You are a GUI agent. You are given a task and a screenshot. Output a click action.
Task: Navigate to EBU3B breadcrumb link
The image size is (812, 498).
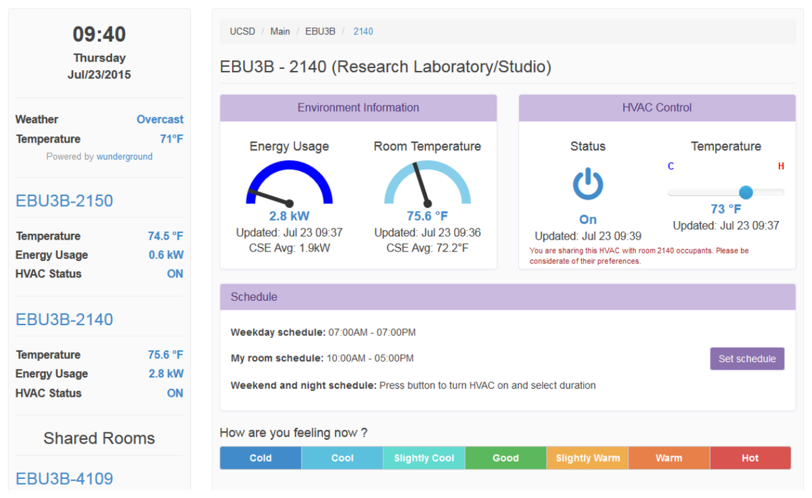(320, 31)
